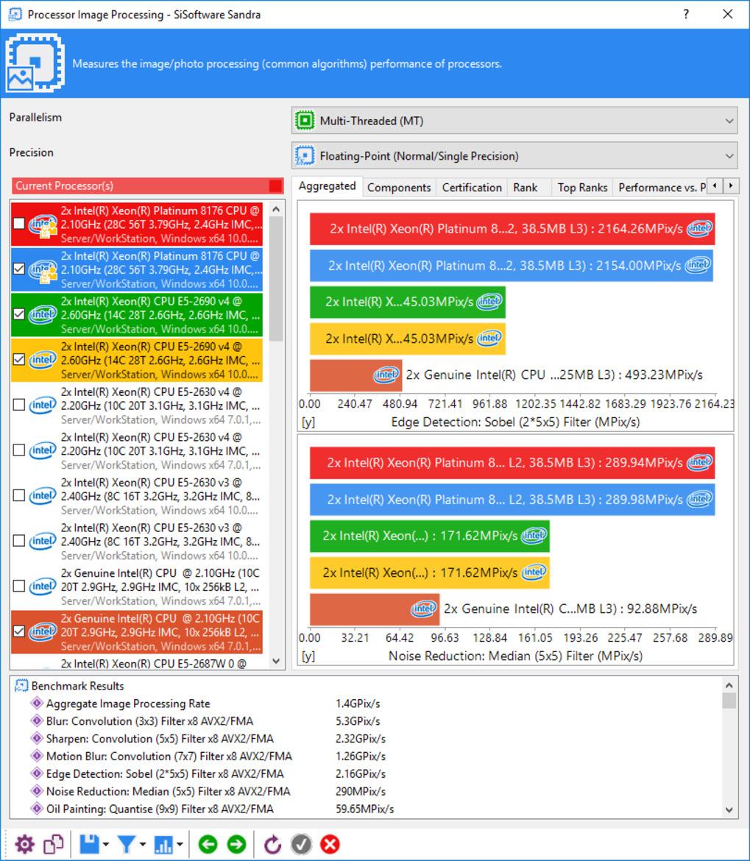This screenshot has width=750, height=861.
Task: Uncheck the green Xeon E5-2690 v4 checkbox
Action: (x=18, y=314)
